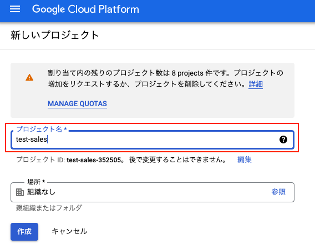This screenshot has height=249, width=315.
Task: Click the キャンセル cancel button
Action: coord(69,231)
